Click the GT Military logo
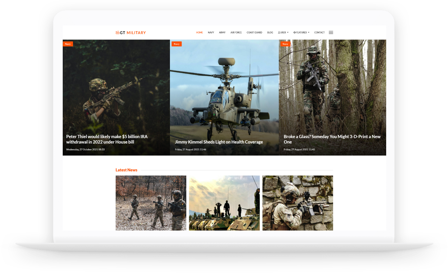The width and height of the screenshot is (448, 273). 131,33
